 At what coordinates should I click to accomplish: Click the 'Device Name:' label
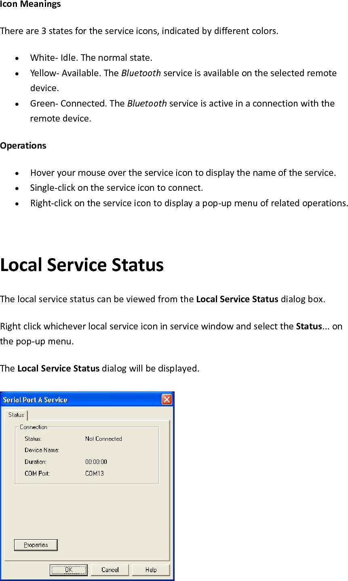(42, 450)
